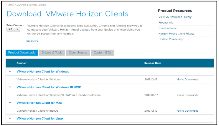Open Horizon Mobile Client Privacy link
Image resolution: width=219 pixels, height=126 pixels.
(x=176, y=34)
